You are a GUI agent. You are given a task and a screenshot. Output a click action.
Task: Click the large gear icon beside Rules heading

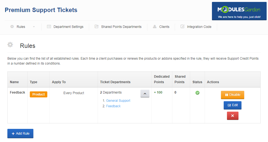(10, 45)
